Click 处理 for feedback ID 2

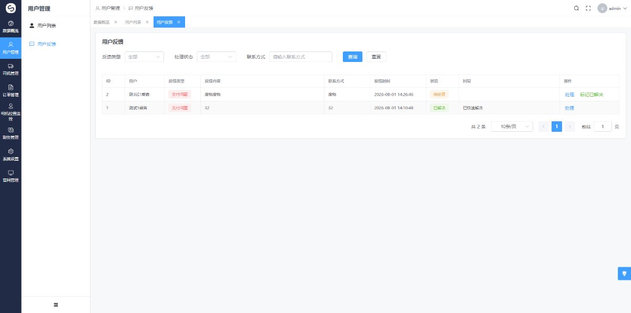(569, 95)
